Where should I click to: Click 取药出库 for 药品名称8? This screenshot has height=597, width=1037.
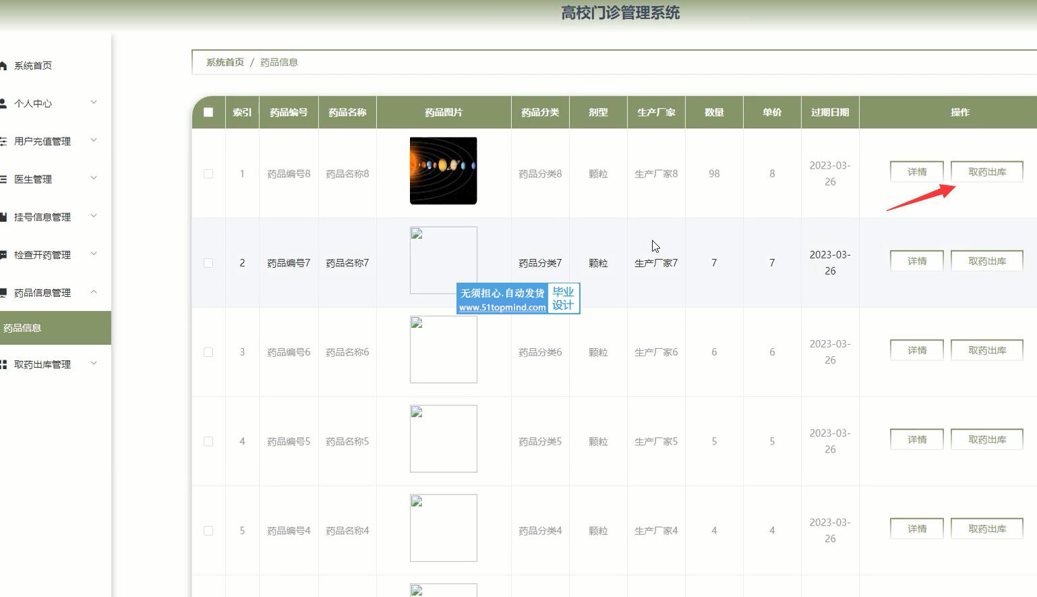987,172
